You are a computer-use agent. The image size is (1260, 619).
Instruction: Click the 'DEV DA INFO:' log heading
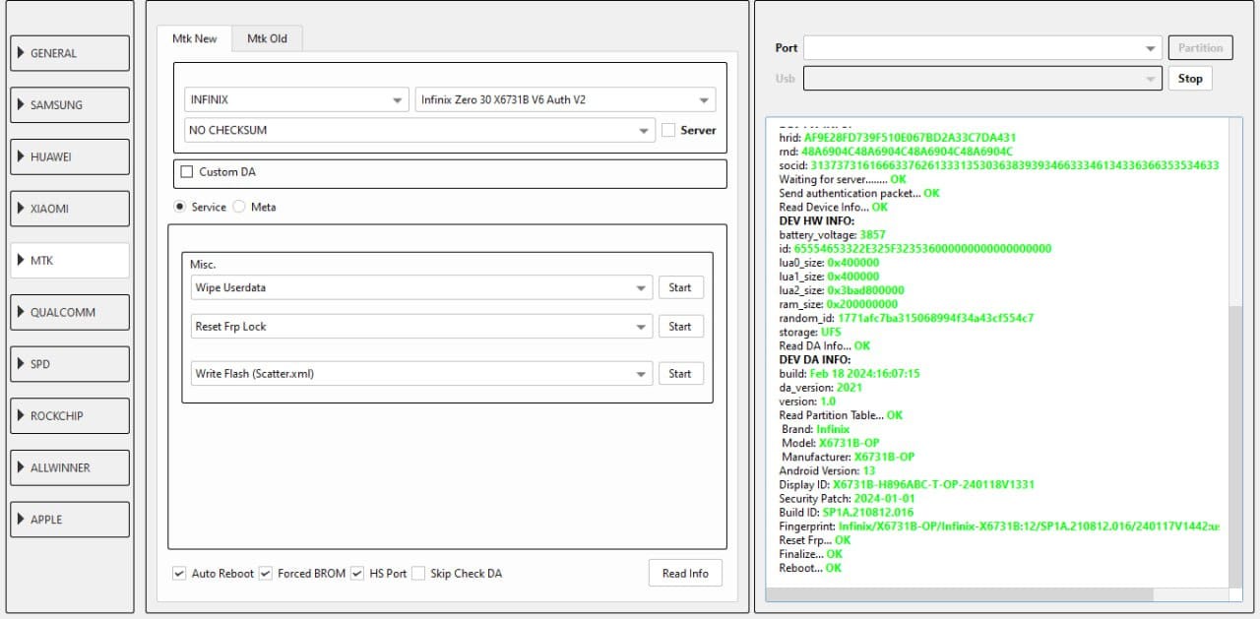pyautogui.click(x=815, y=360)
